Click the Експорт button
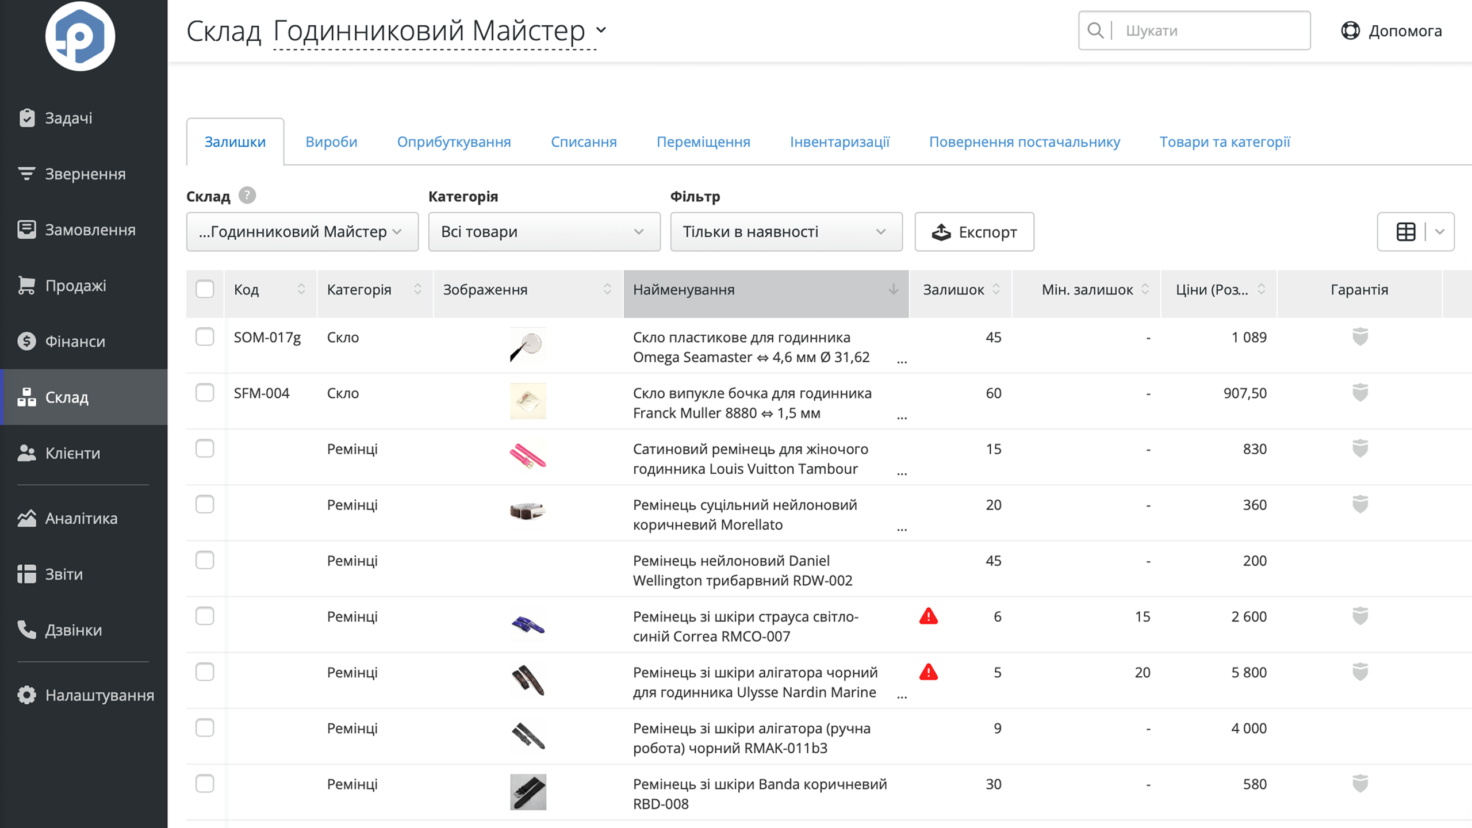 [x=975, y=232]
